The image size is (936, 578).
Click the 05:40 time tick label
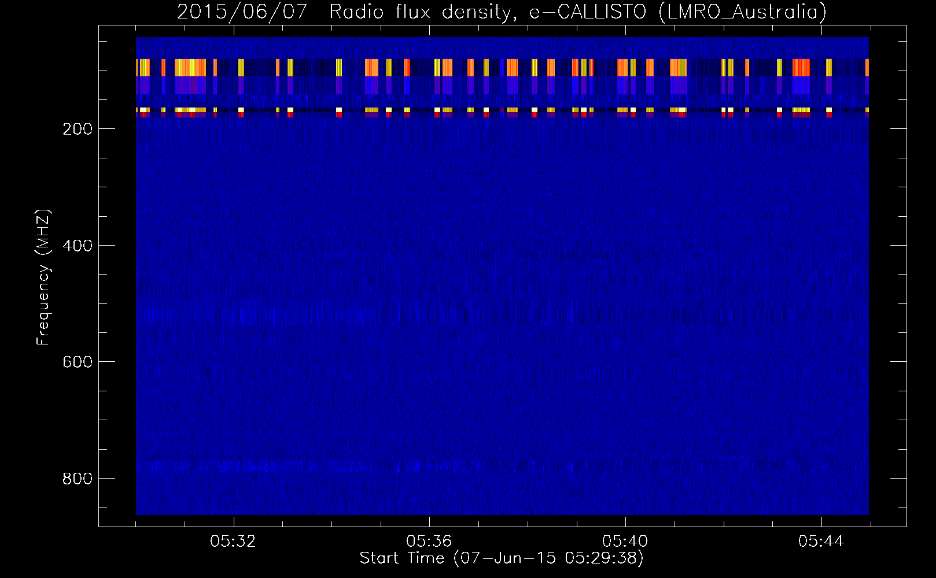(x=625, y=542)
